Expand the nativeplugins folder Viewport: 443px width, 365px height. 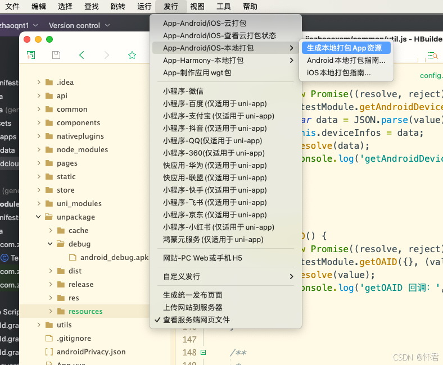point(39,136)
